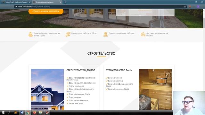Select "Дома из керамических блоков" item

coord(81,83)
